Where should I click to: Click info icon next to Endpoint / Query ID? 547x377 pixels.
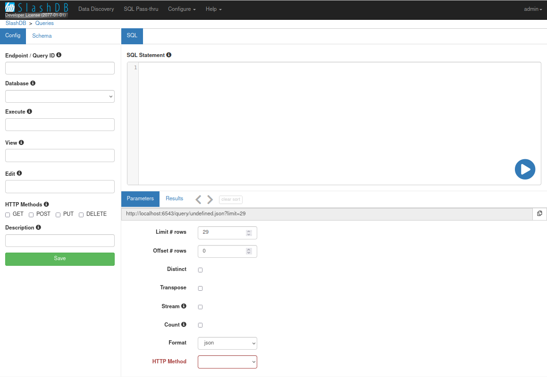coord(59,55)
